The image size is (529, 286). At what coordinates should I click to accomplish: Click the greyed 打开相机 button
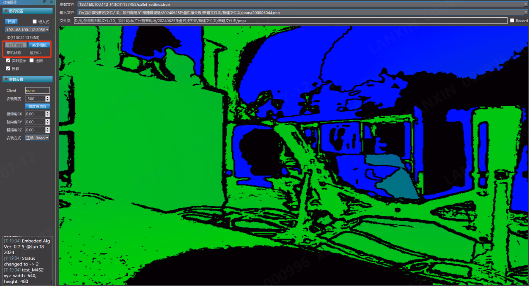pyautogui.click(x=17, y=45)
